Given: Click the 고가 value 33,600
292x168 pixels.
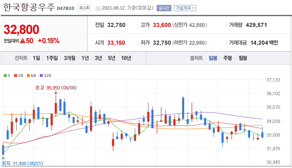Looking at the screenshot, I should [x=162, y=25].
